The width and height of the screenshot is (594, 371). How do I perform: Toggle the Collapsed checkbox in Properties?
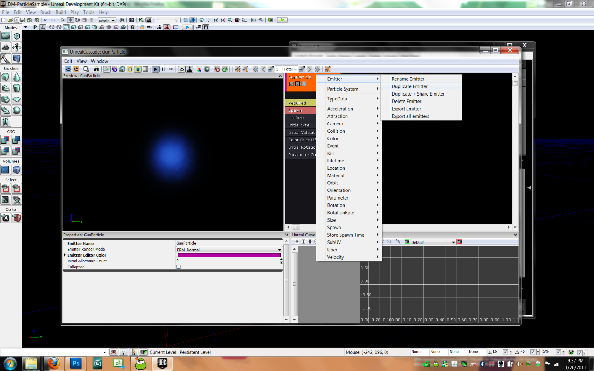178,267
